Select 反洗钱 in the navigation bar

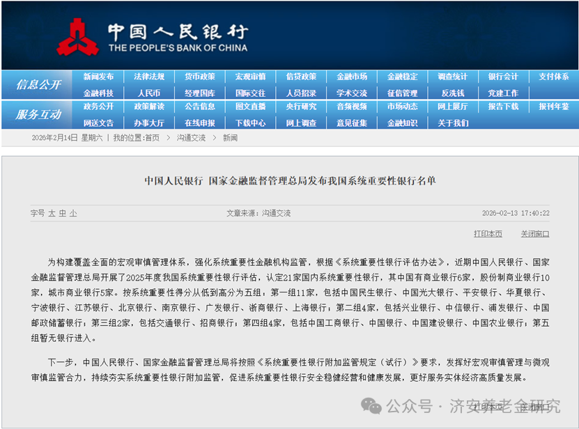[453, 92]
